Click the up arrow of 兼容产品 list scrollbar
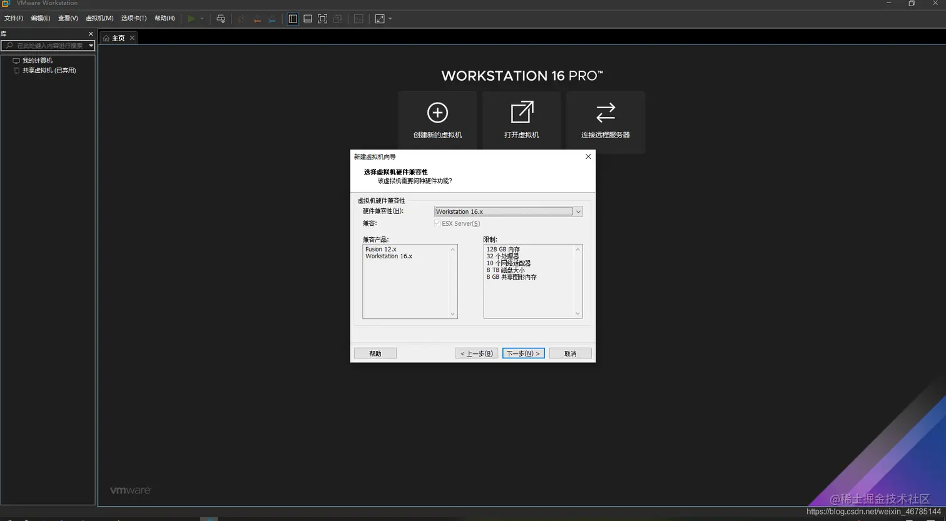946x521 pixels. click(x=453, y=250)
